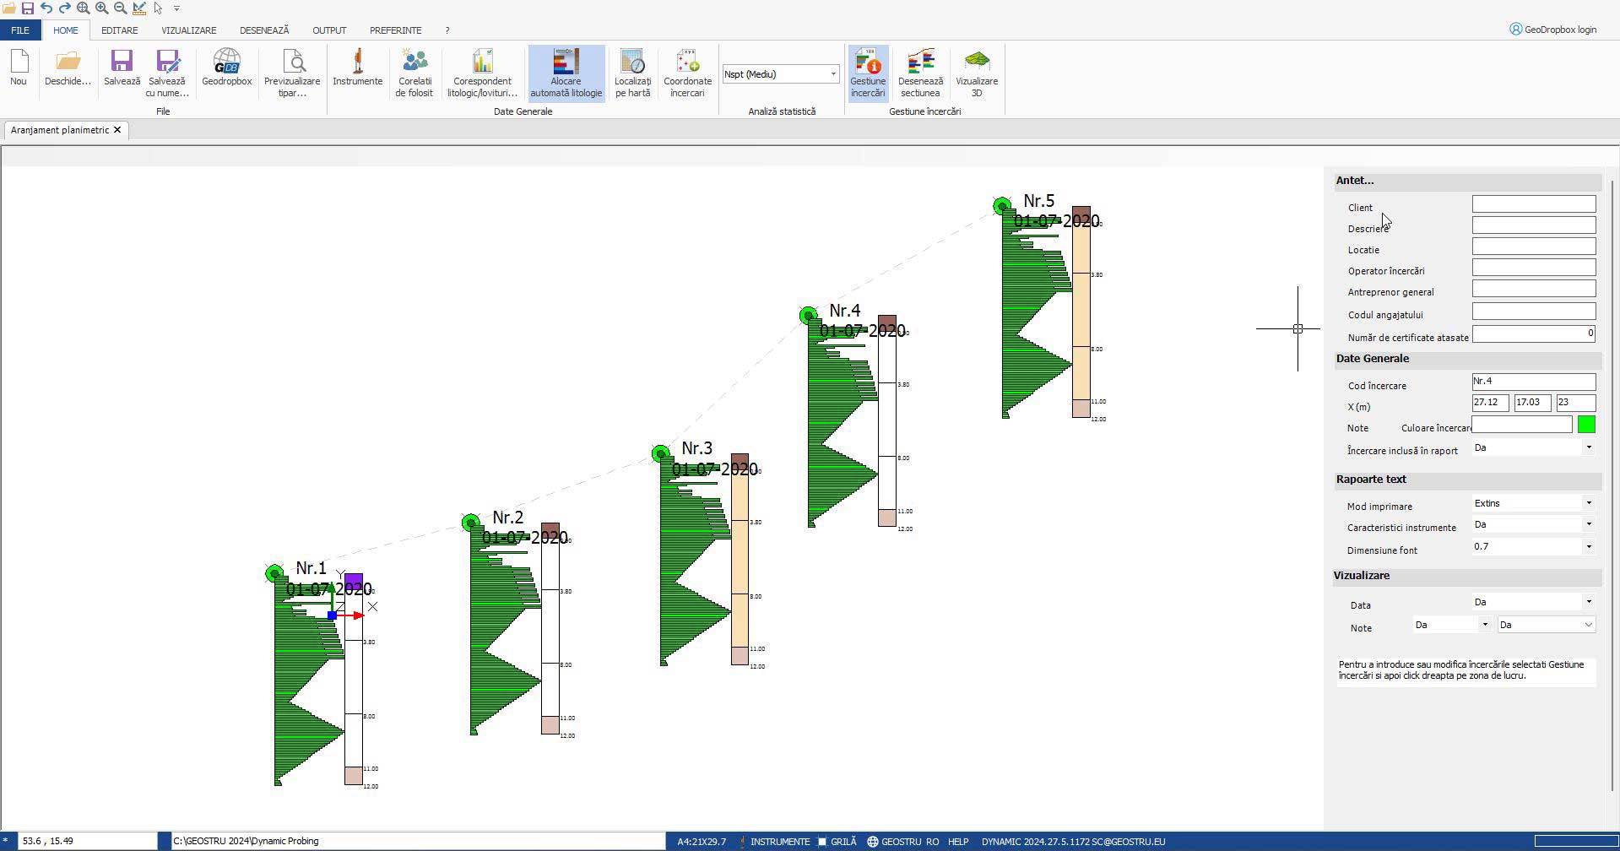The height and width of the screenshot is (851, 1620).
Task: Expand the Dimensiune font dropdown
Action: pos(1588,547)
